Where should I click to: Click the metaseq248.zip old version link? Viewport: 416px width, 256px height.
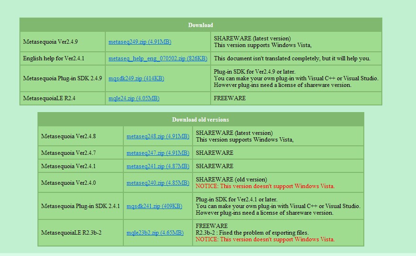[157, 136]
